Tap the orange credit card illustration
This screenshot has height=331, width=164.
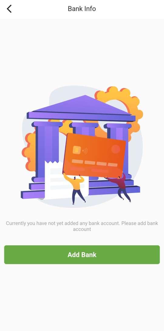(94, 155)
